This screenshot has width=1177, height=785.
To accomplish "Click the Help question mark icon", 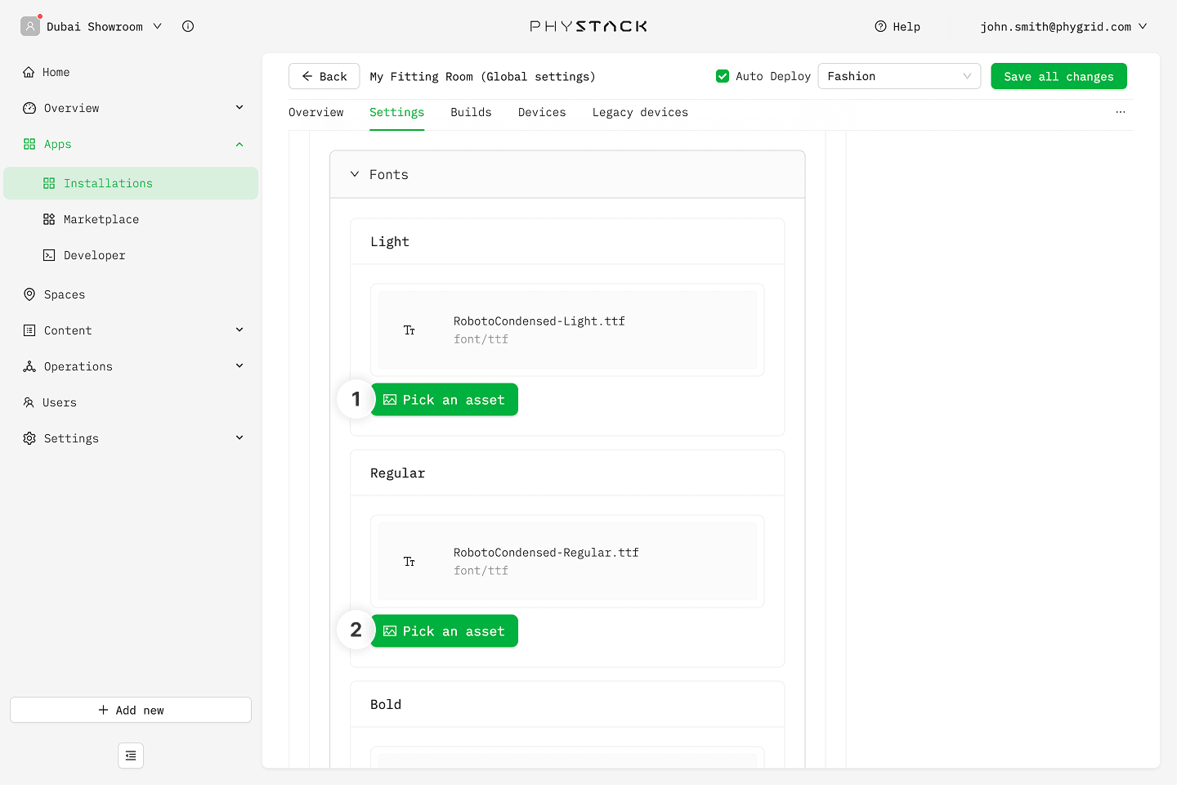I will click(x=880, y=26).
